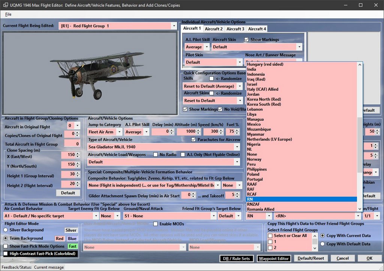Screen dimensions: 384x271
Task: Click the Blue team color button
Action: (x=72, y=238)
